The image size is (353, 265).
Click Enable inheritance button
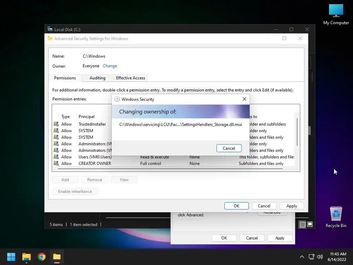pyautogui.click(x=75, y=191)
